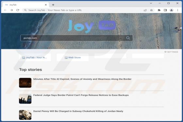This screenshot has height=122, width=183.
Task: Click the Joy Tab logo
Action: [91, 26]
